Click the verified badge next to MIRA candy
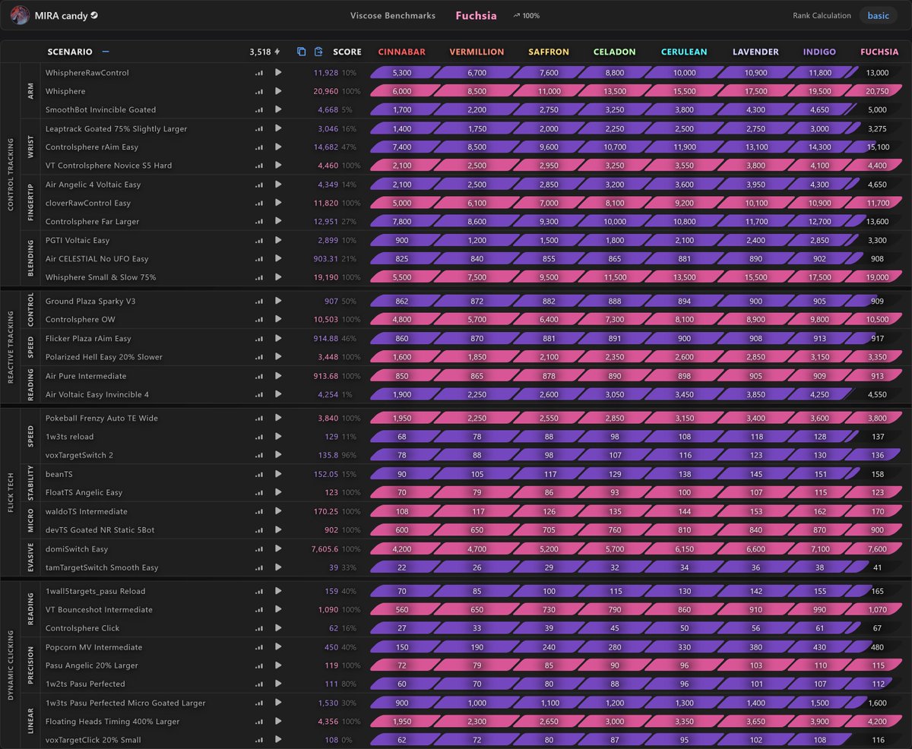912x749 pixels. [x=93, y=15]
